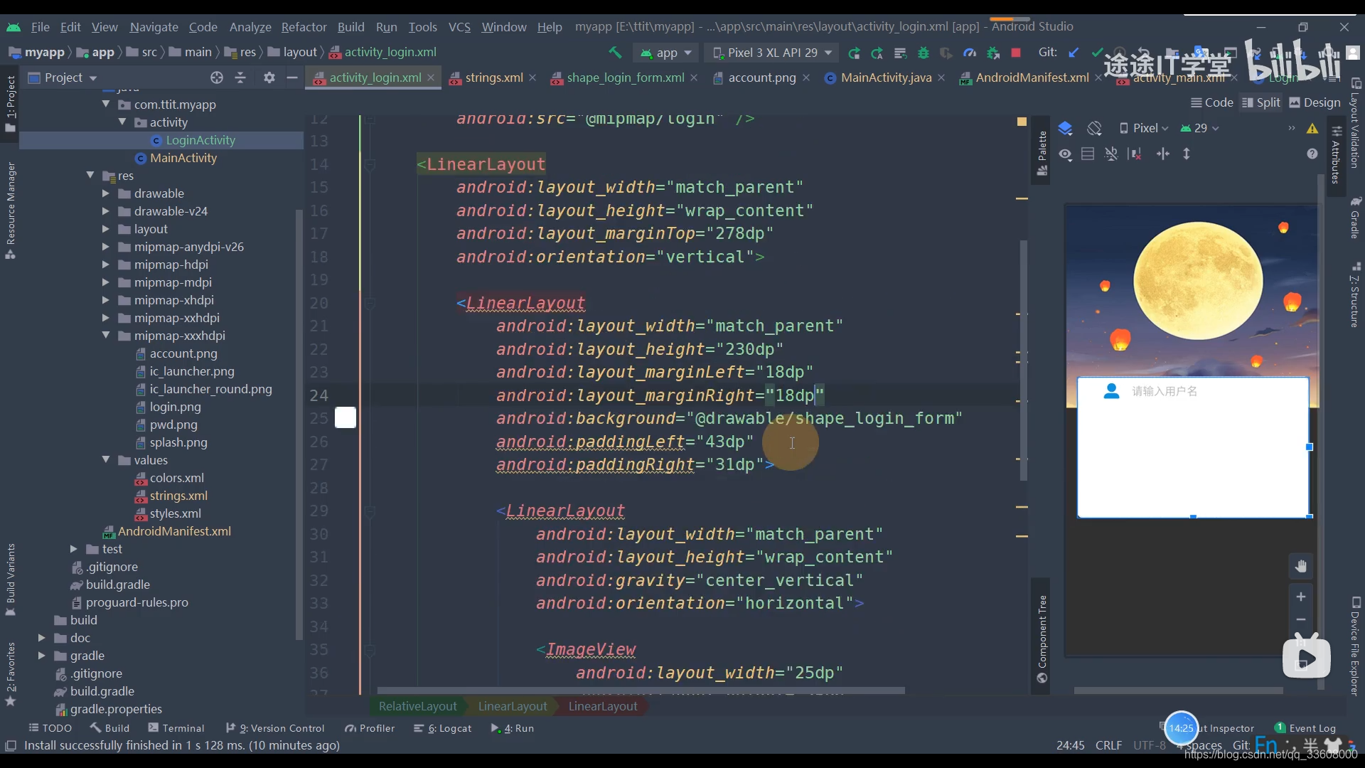This screenshot has width=1365, height=768.
Task: Expand the test folder
Action: coord(73,549)
